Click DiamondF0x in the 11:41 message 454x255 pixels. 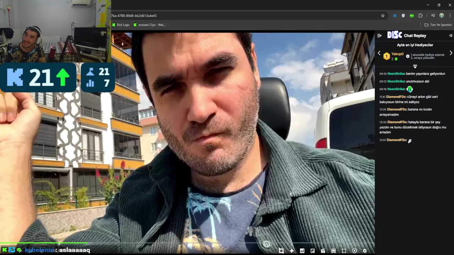(x=397, y=97)
